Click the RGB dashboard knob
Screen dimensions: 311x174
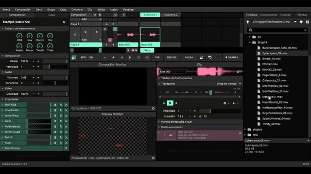tap(19, 36)
